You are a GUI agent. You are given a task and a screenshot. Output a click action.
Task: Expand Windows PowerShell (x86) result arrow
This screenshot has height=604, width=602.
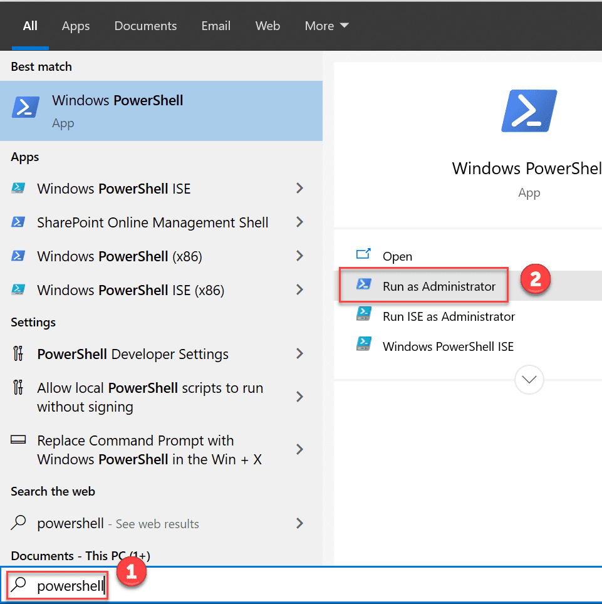tap(299, 256)
